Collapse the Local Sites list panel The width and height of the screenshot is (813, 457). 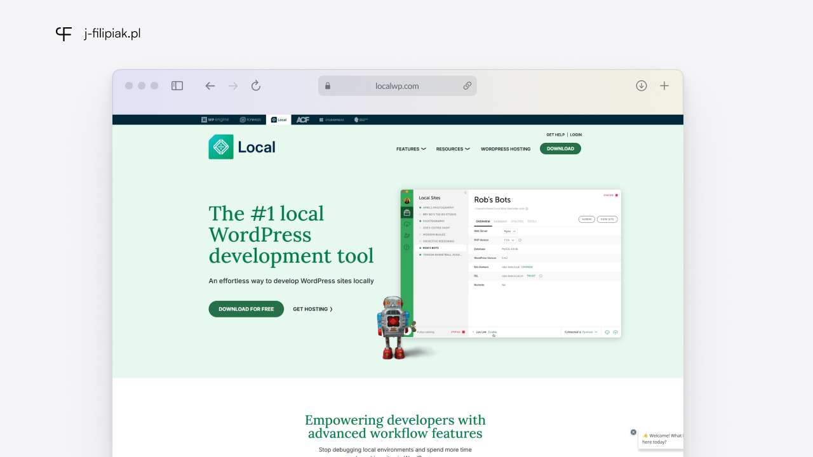click(x=465, y=193)
